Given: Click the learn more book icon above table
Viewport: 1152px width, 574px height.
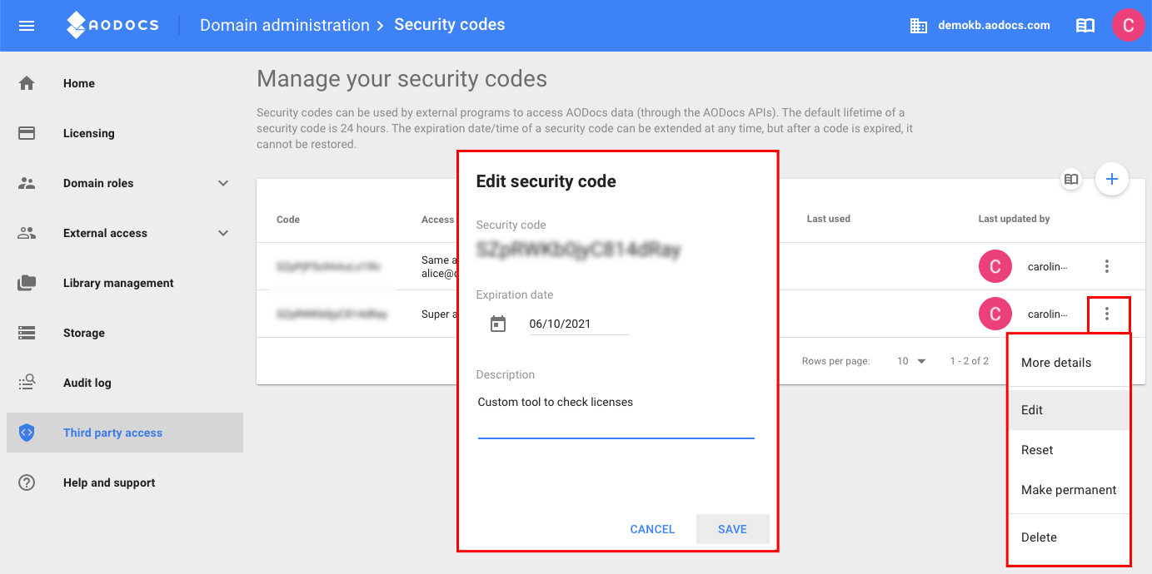Looking at the screenshot, I should pyautogui.click(x=1071, y=179).
